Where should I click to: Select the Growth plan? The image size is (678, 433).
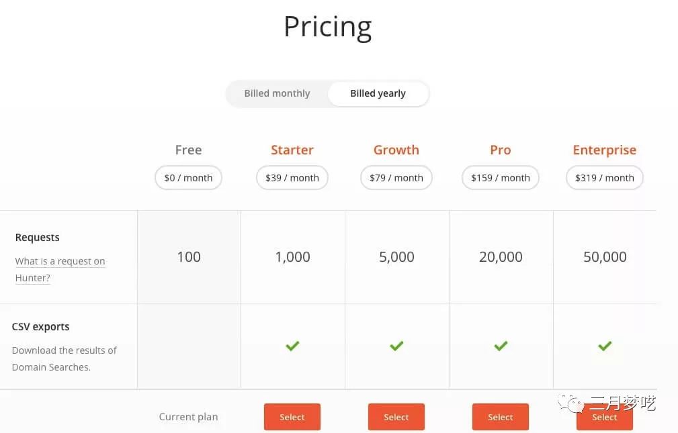point(396,417)
